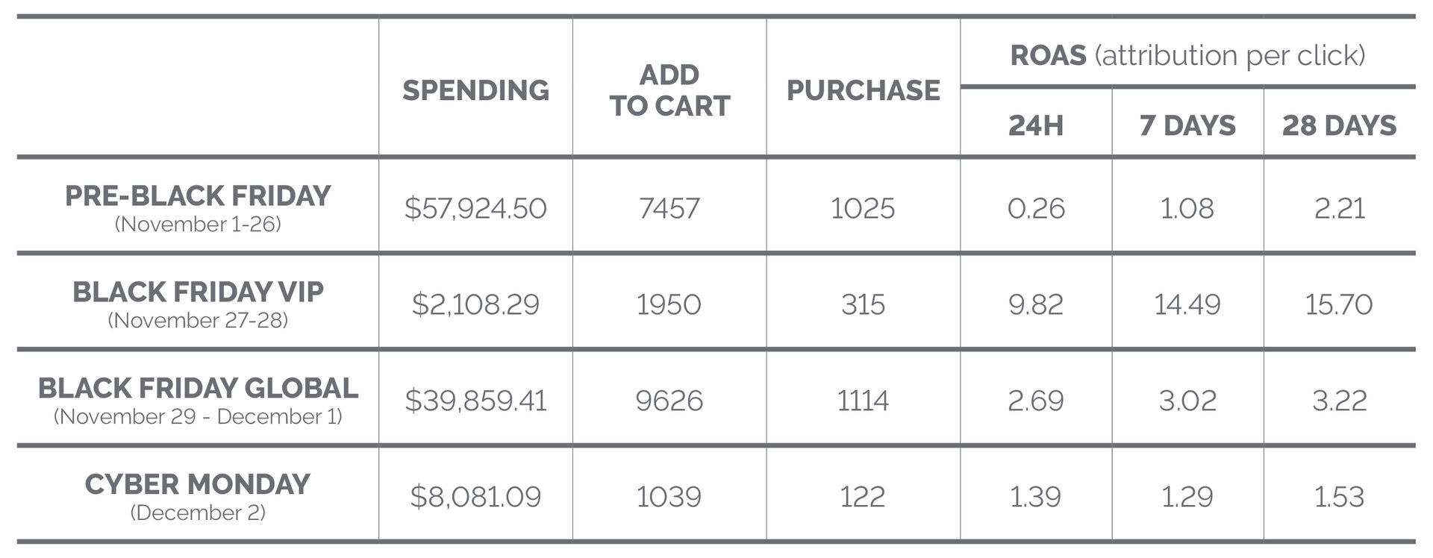
Task: Click the $8,081.09 spending cell
Action: [475, 497]
